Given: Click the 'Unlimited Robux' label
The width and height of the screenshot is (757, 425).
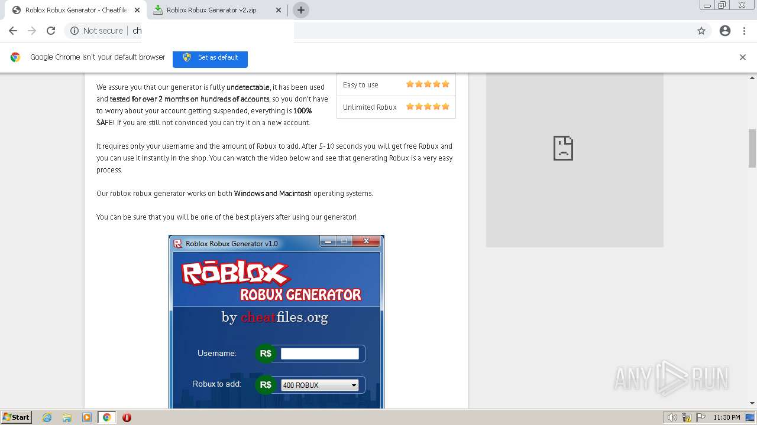Looking at the screenshot, I should [370, 107].
